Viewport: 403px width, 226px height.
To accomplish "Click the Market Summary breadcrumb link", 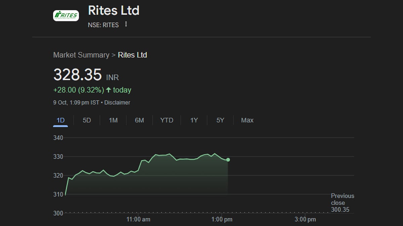I will click(81, 55).
